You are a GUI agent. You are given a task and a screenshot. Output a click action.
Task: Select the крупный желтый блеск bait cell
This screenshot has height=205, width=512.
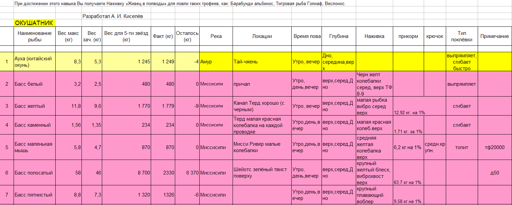pyautogui.click(x=374, y=173)
